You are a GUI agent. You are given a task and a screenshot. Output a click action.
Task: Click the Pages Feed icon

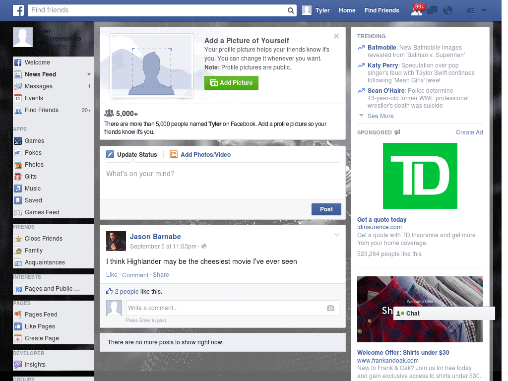(18, 314)
